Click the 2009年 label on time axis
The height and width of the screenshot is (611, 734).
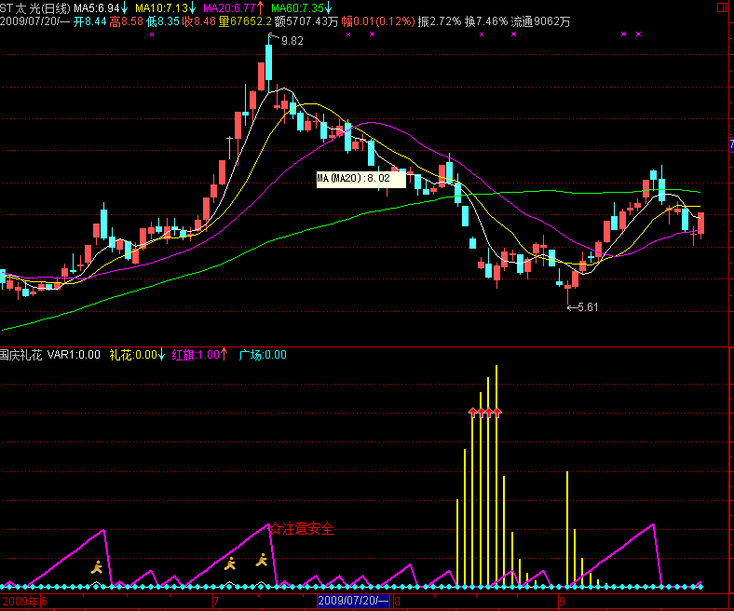[x=20, y=602]
